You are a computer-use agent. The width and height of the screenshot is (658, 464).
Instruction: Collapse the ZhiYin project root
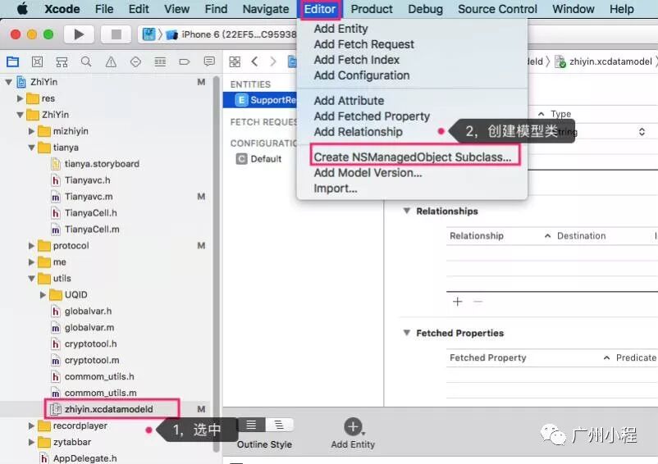[8, 82]
